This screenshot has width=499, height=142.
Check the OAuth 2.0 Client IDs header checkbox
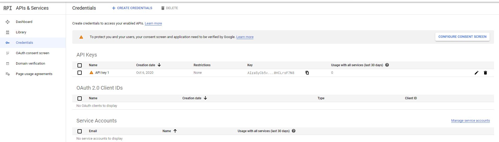(x=80, y=98)
